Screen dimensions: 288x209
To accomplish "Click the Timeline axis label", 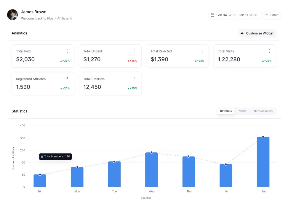I will click(x=146, y=198).
